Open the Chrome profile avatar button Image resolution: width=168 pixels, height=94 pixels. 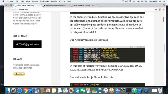164,5
